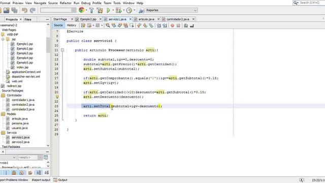
Task: Click Find Previous Occurrence icon
Action: point(114,25)
